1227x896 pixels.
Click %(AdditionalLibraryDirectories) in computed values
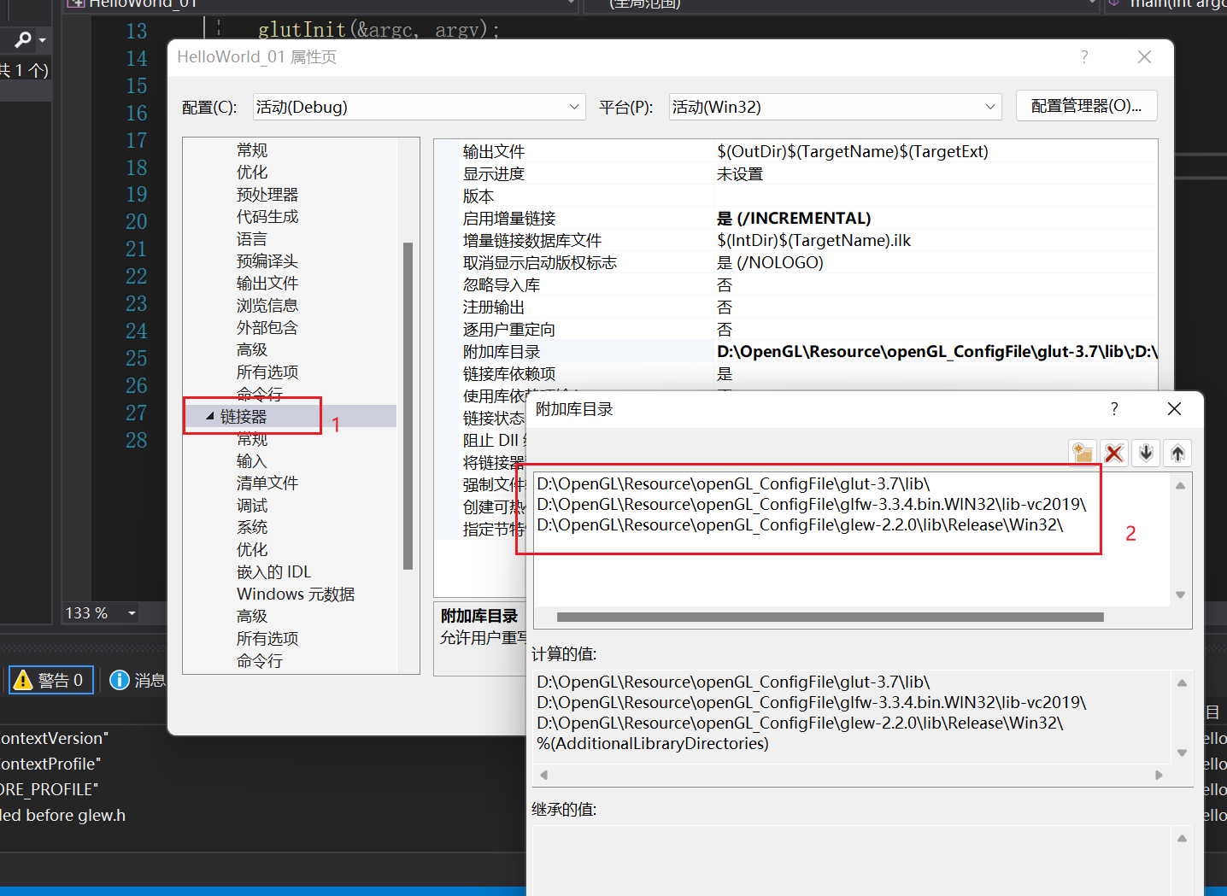(x=653, y=744)
